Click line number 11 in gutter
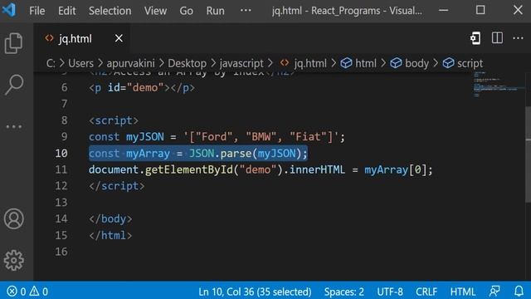Image resolution: width=531 pixels, height=299 pixels. pos(61,169)
